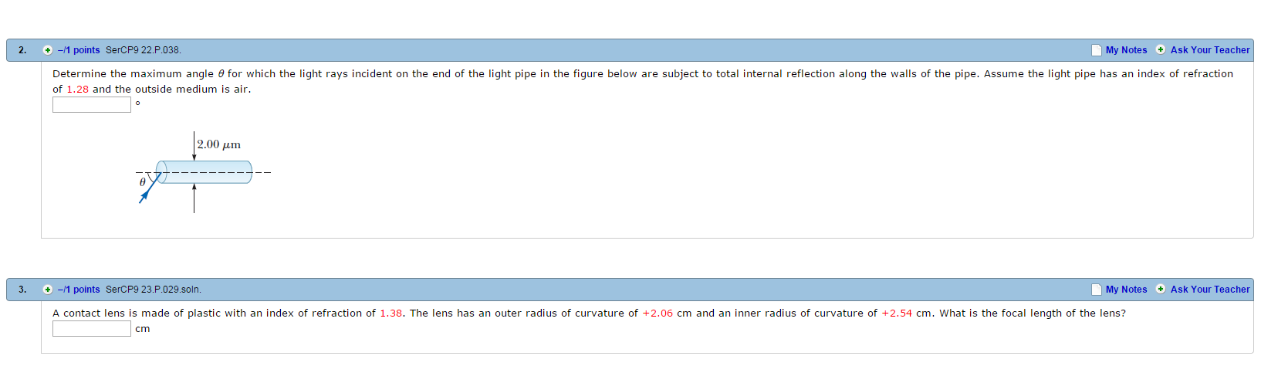This screenshot has height=383, width=1261.
Task: Click SerCP9 23.P.029.soln question label
Action: pos(154,290)
